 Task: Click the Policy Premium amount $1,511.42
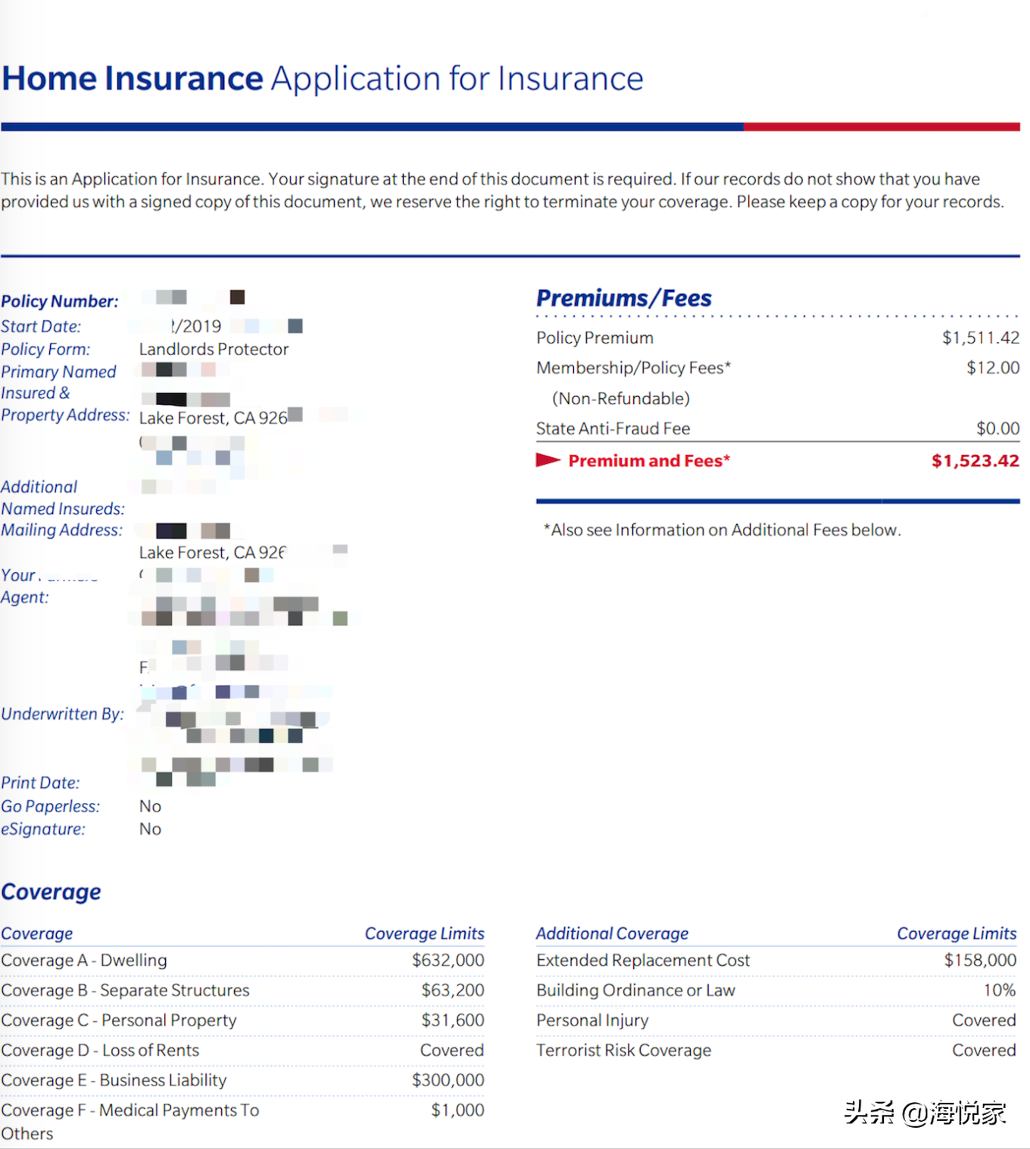[980, 338]
